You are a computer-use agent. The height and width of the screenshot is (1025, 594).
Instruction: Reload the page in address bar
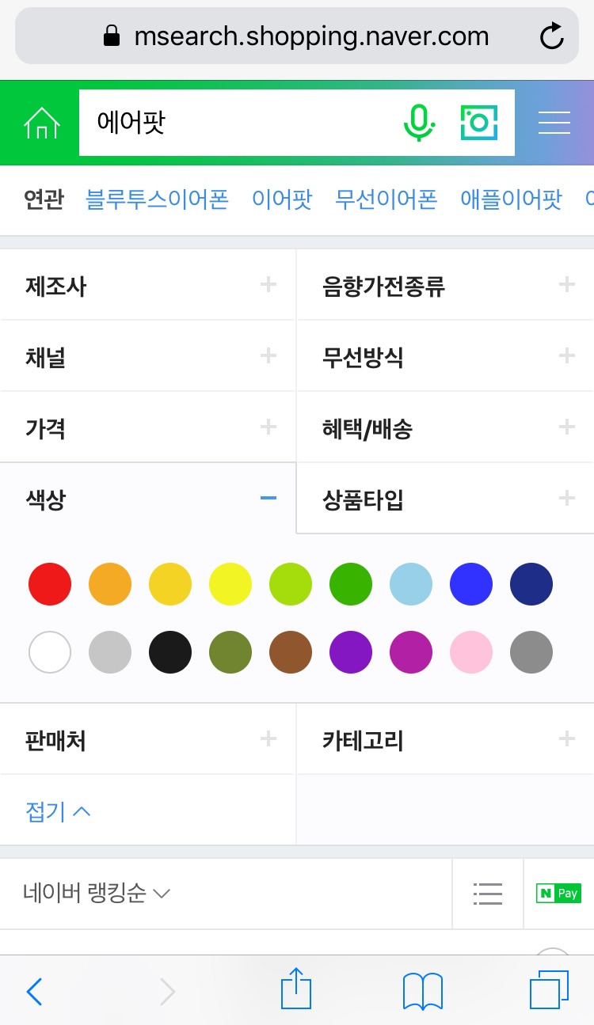pyautogui.click(x=551, y=36)
